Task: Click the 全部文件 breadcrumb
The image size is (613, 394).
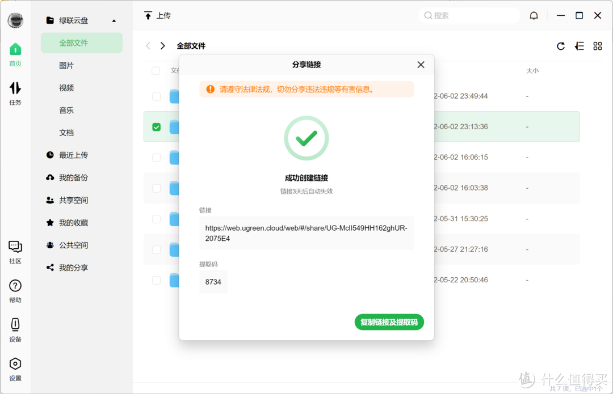Action: coord(191,46)
